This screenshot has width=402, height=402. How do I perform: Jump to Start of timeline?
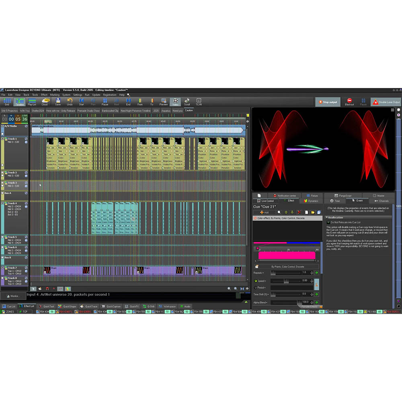82,102
